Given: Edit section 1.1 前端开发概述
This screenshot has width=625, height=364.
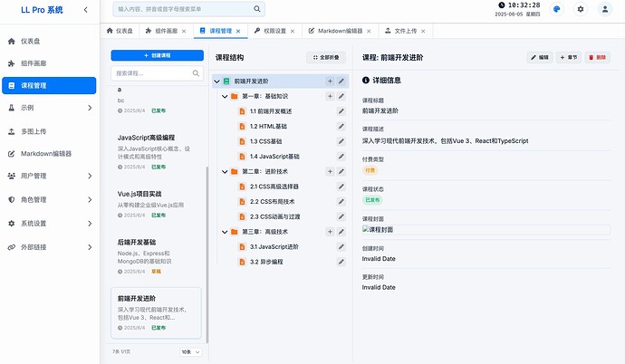Looking at the screenshot, I should [341, 111].
